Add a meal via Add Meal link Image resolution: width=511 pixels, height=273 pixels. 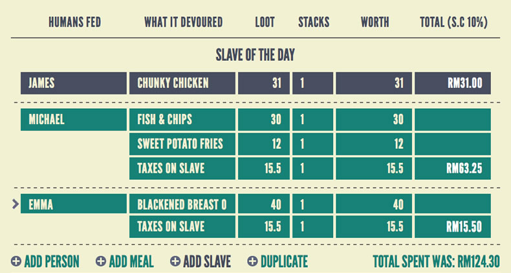(x=124, y=261)
